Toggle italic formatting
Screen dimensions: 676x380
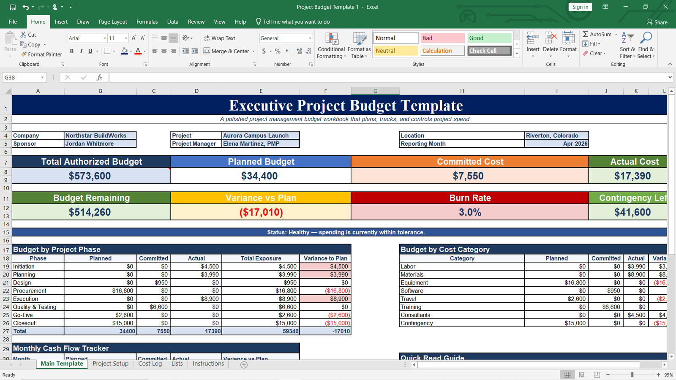tap(81, 51)
